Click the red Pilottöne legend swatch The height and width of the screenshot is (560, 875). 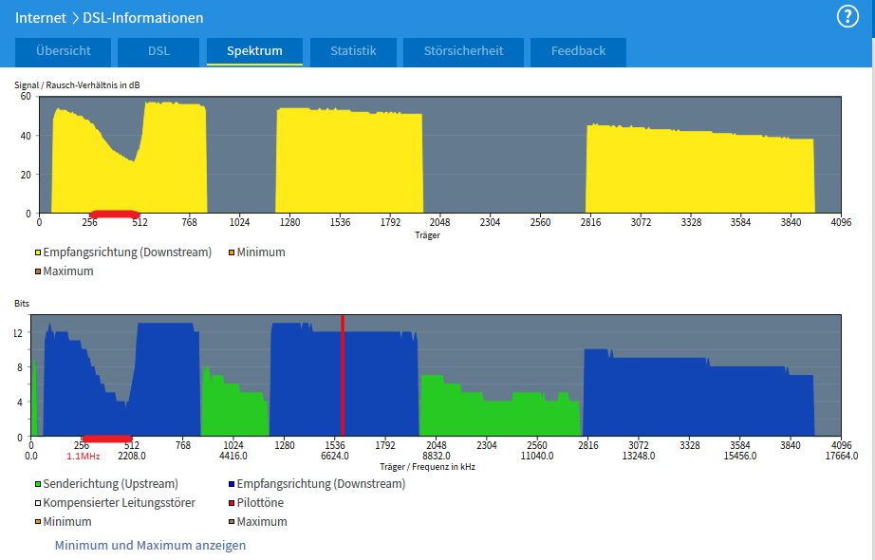(x=232, y=503)
